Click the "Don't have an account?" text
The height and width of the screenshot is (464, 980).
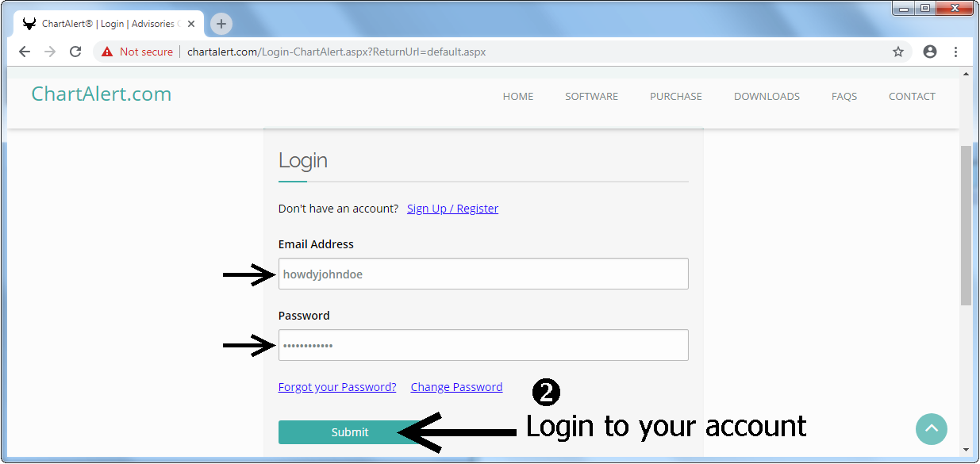(x=339, y=209)
